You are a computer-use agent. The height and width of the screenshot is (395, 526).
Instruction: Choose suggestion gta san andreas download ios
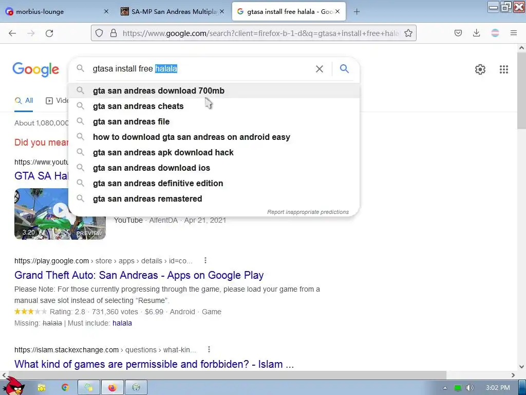pos(214,168)
